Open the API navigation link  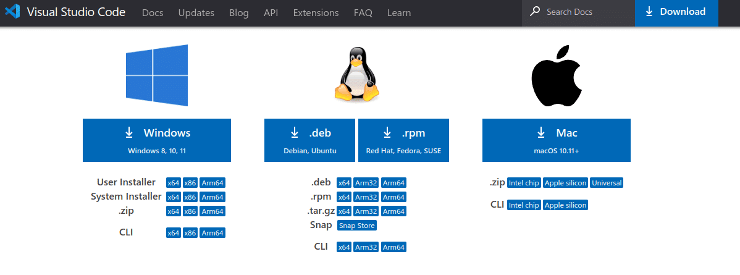click(x=271, y=13)
